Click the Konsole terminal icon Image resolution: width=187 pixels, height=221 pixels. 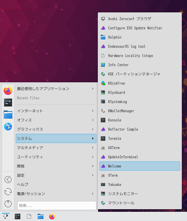click(x=103, y=120)
